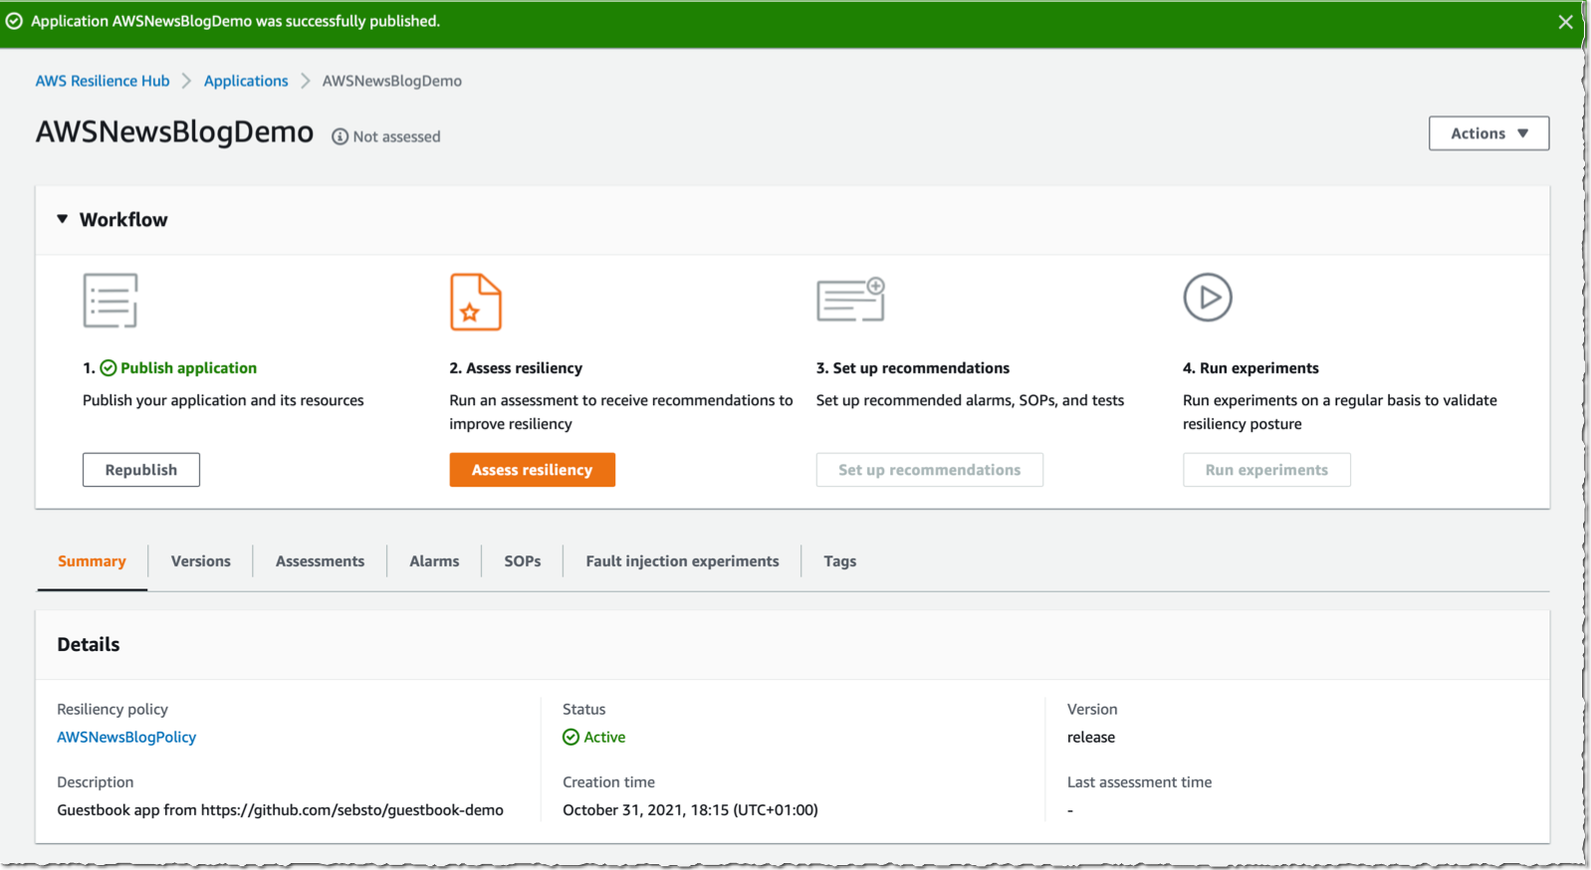
Task: Click the Not assessed status text
Action: coord(396,137)
